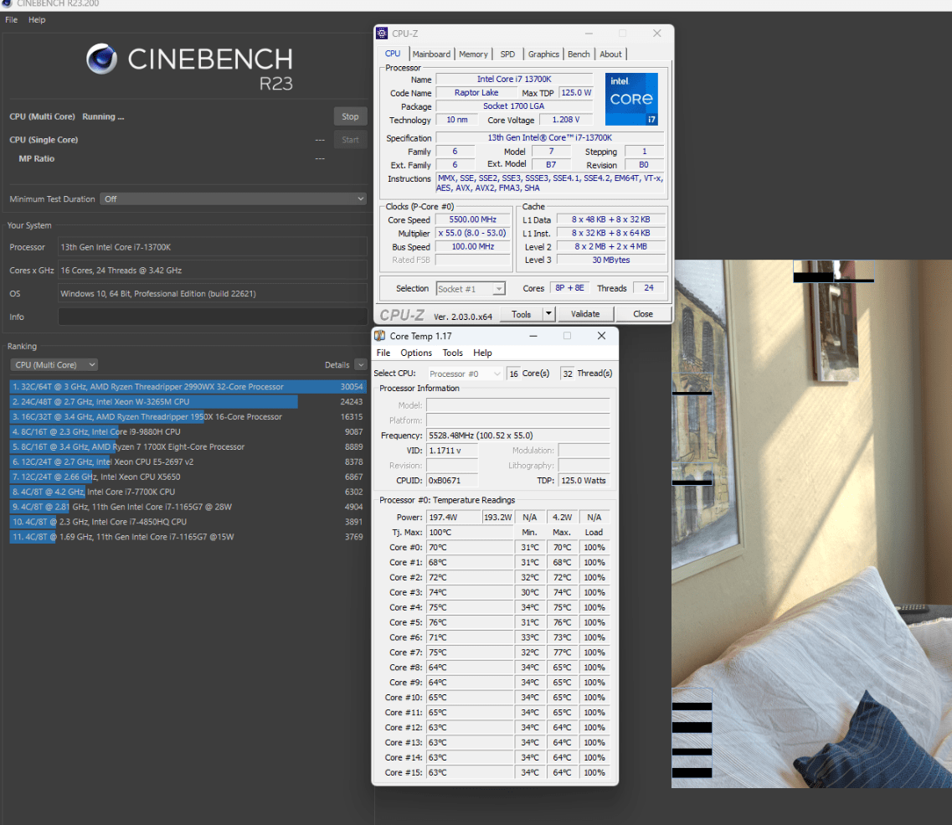
Task: Switch to the Mainboard tab in CPU-Z
Action: point(432,54)
